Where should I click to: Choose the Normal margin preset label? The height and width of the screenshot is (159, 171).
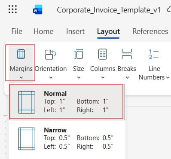tap(55, 94)
